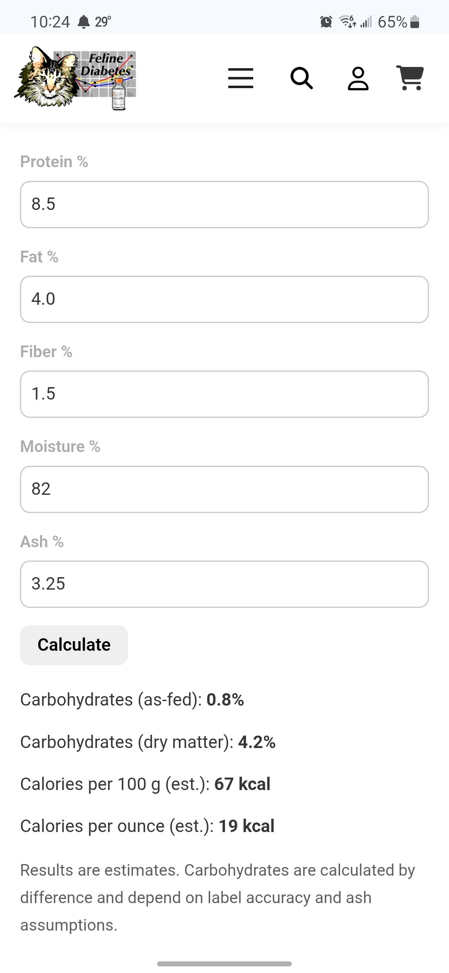
Task: Tap the Wi-Fi signal status icon
Action: point(347,21)
